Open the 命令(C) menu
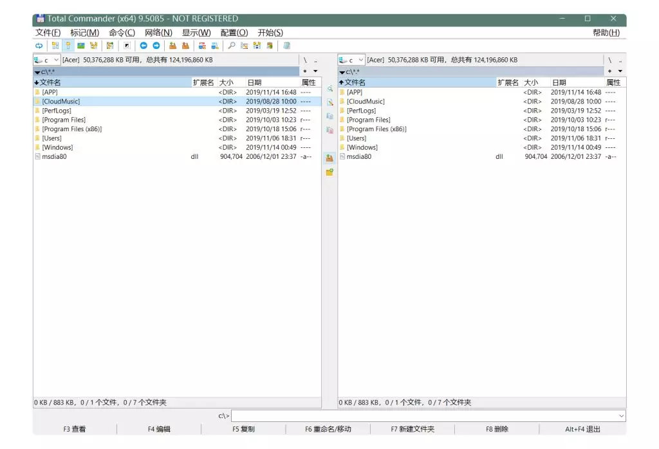 point(122,33)
